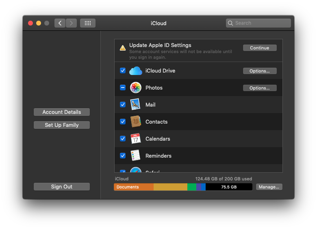Image resolution: width=317 pixels, height=229 pixels.
Task: Click the 'Calendars' label
Action: [x=158, y=139]
